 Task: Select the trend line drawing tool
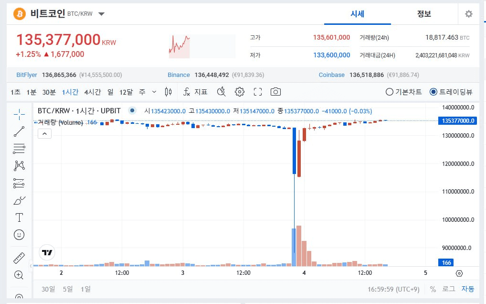(x=19, y=131)
